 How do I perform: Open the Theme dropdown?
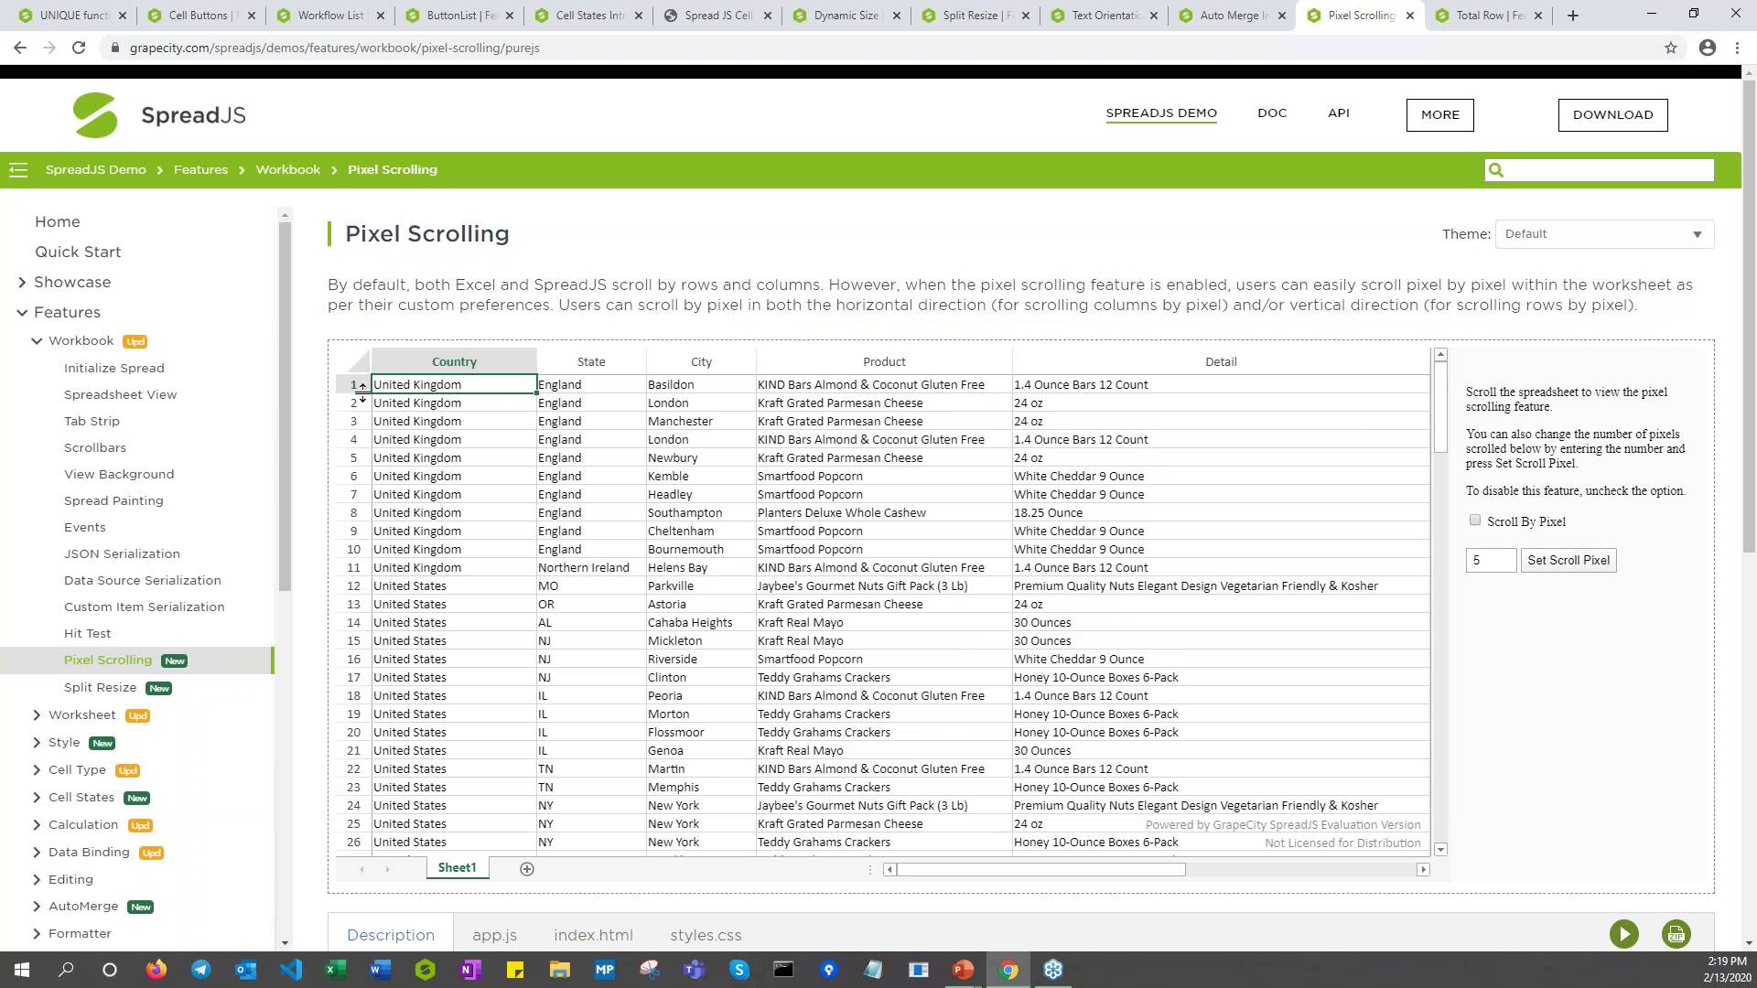[1604, 234]
